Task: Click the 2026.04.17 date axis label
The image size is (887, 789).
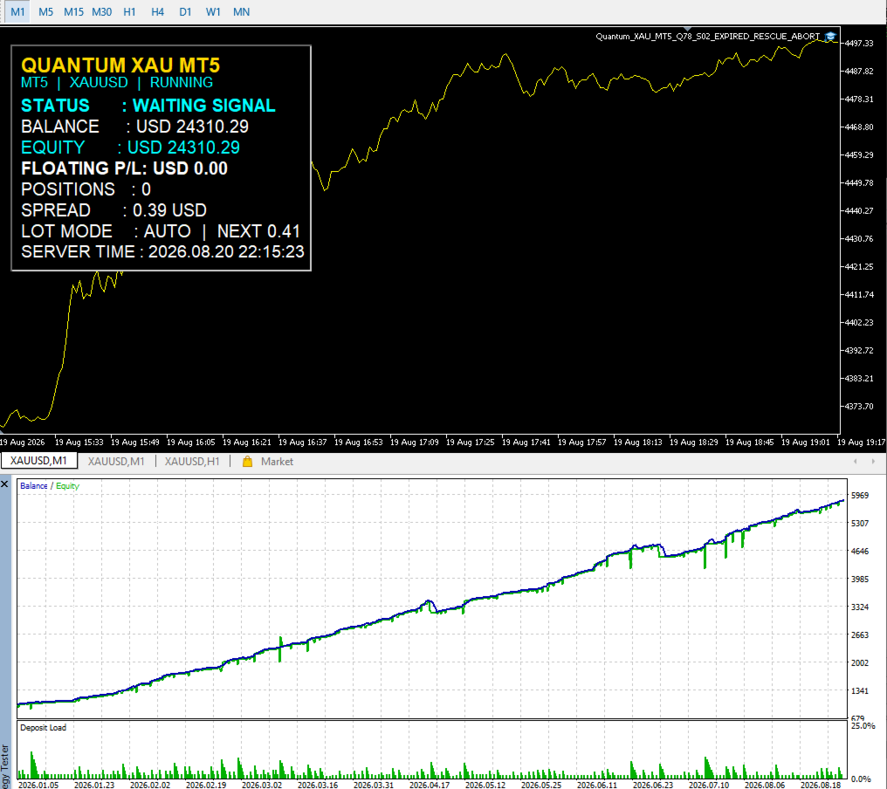Action: (x=430, y=785)
